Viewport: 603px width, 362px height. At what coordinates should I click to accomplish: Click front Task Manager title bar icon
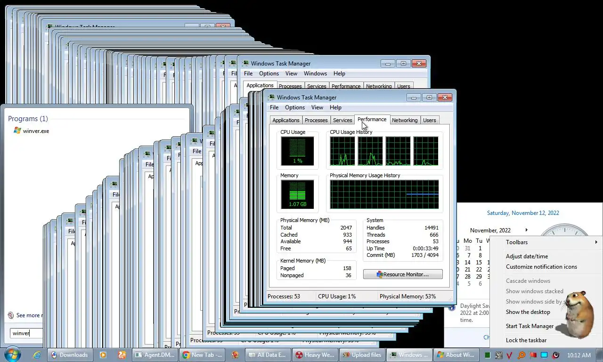[271, 98]
